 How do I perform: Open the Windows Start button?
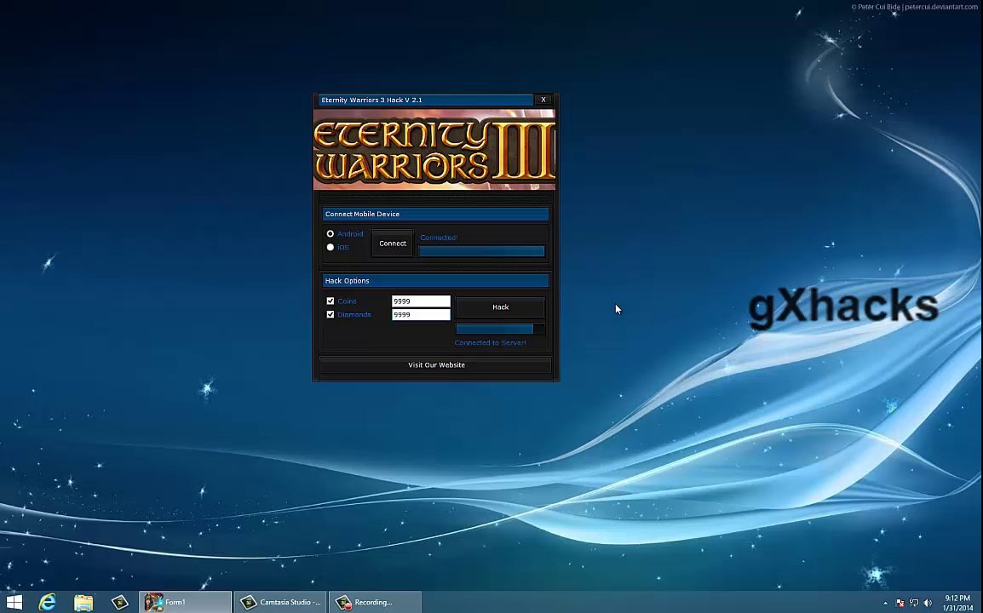(14, 602)
